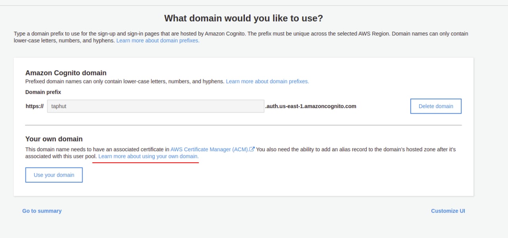Click the Domain prefix label

coord(43,92)
